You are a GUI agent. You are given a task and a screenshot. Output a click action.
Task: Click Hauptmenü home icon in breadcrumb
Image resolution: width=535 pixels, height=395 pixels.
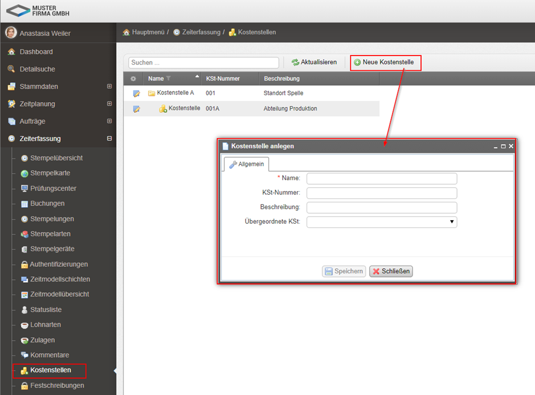126,32
